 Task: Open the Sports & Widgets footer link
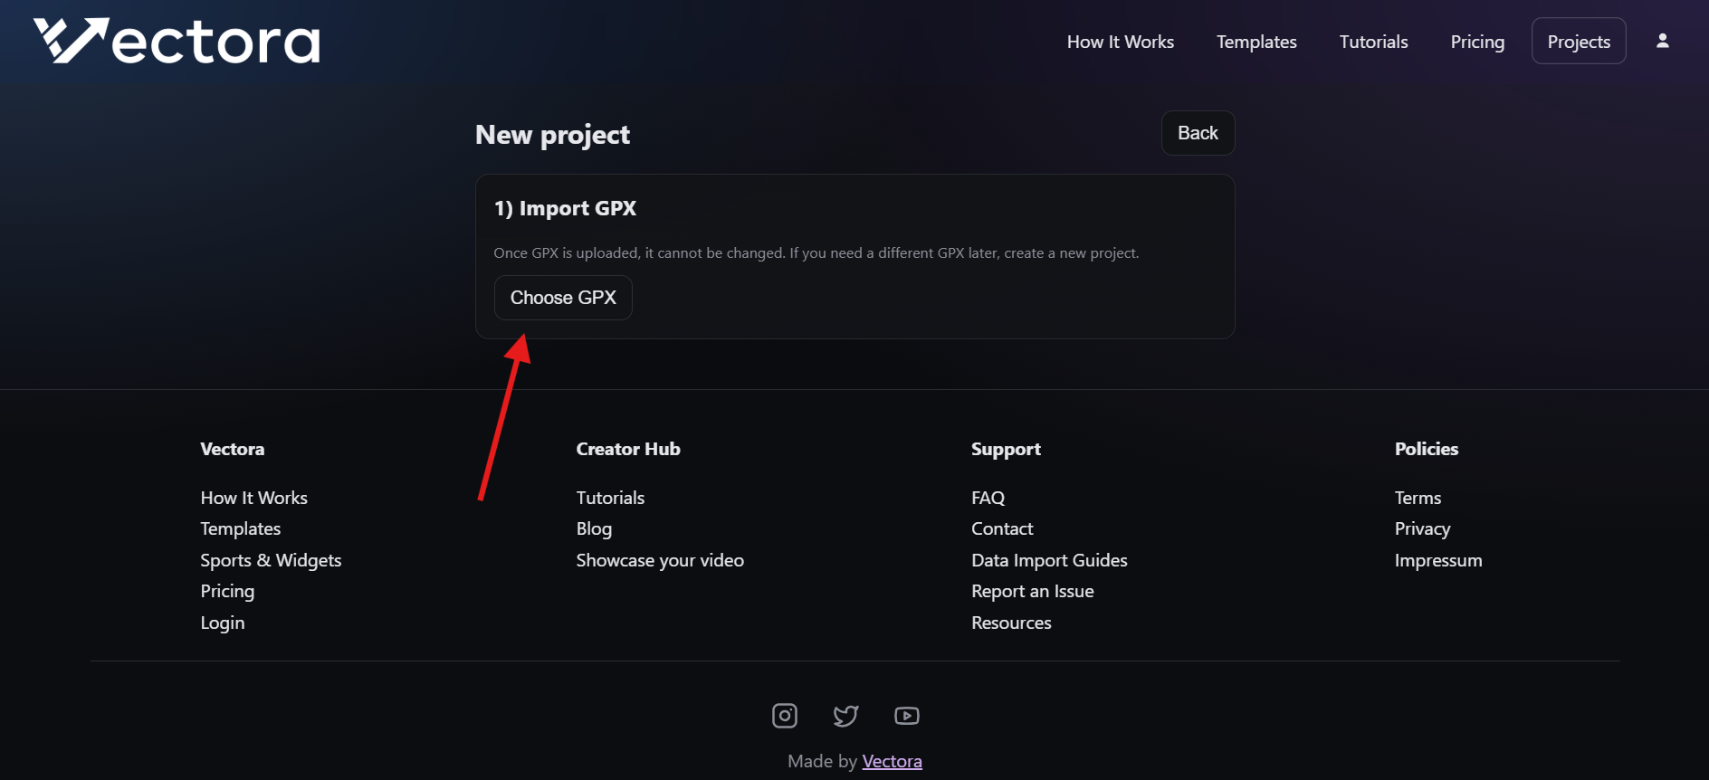click(x=271, y=560)
